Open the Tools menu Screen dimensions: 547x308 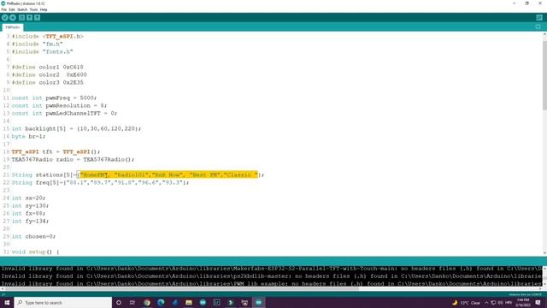pyautogui.click(x=33, y=9)
